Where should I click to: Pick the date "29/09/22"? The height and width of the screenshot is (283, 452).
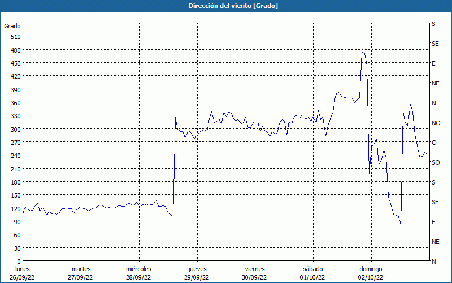tap(197, 277)
